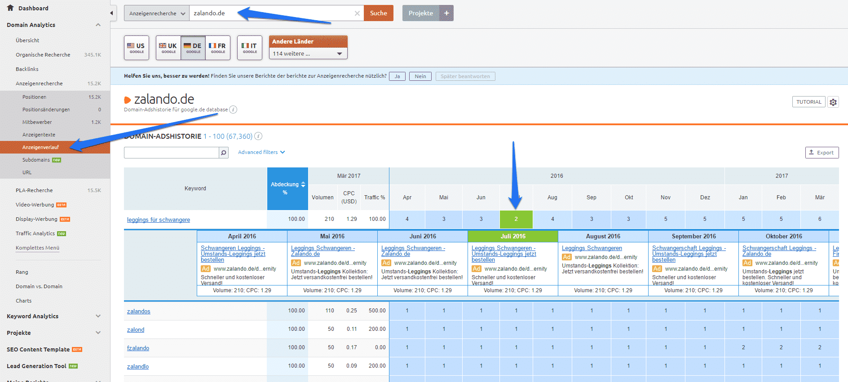Open Video-Werbung in the sidebar
848x382 pixels.
coord(35,205)
